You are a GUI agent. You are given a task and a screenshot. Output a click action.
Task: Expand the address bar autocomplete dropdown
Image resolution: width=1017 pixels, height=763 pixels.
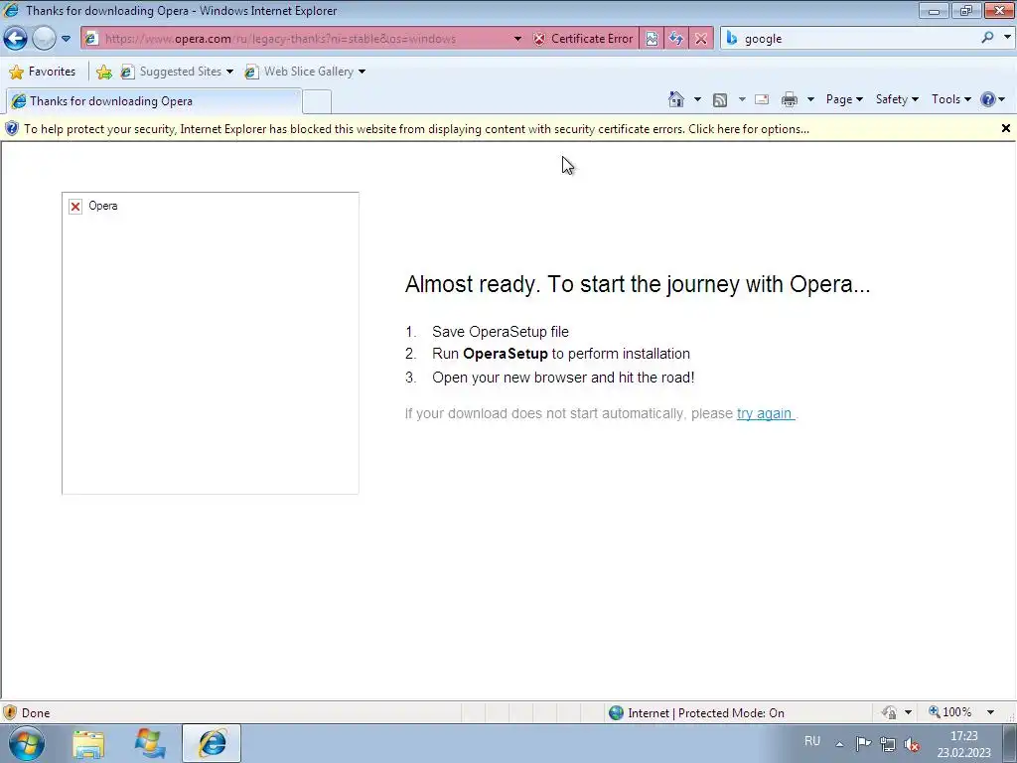[517, 39]
